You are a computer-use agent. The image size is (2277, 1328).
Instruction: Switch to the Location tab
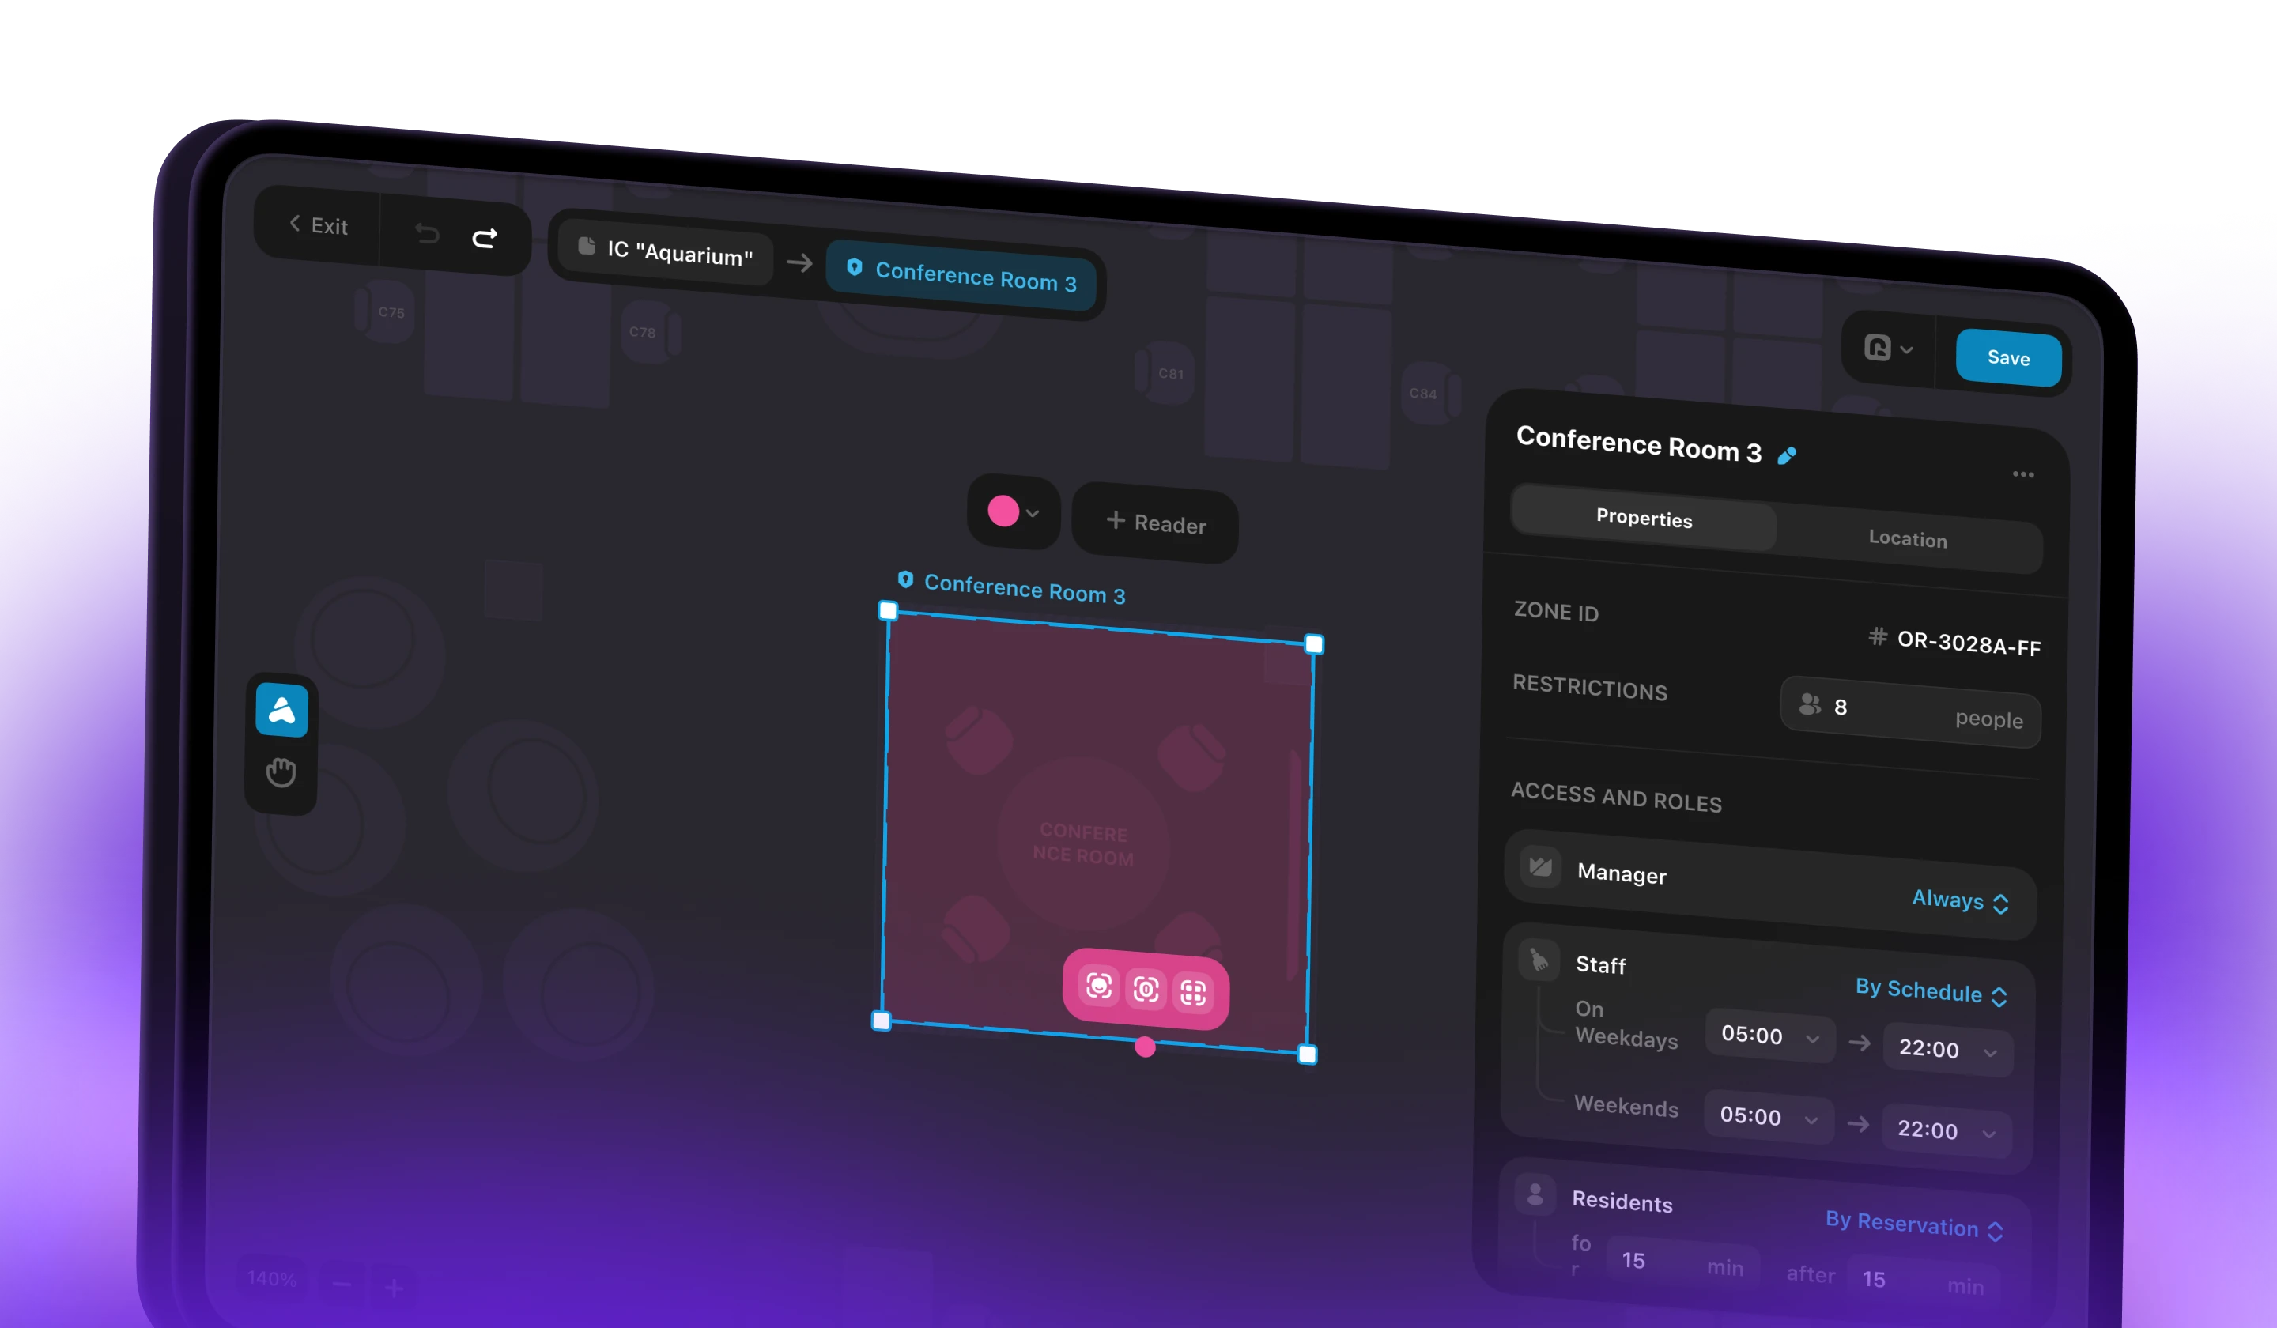[1909, 539]
